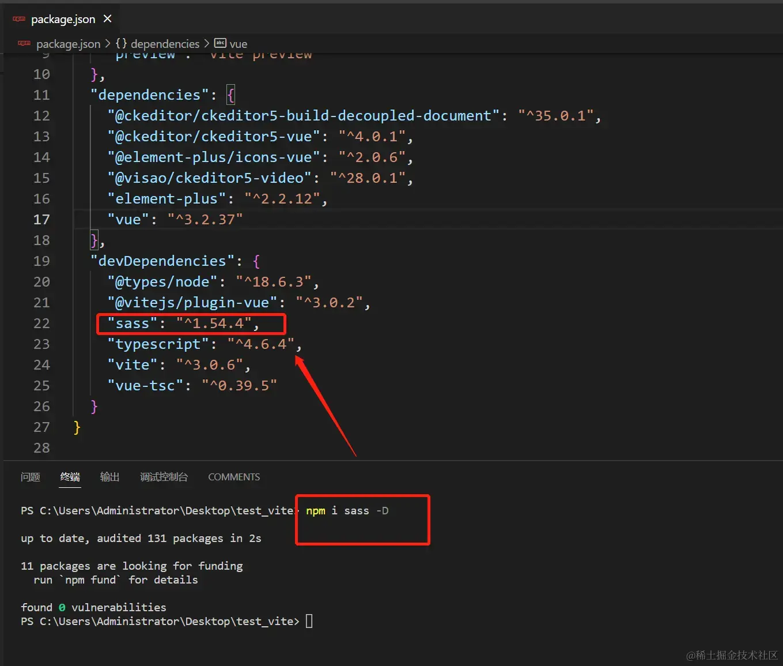
Task: Select the package.json editor tab
Action: point(62,19)
